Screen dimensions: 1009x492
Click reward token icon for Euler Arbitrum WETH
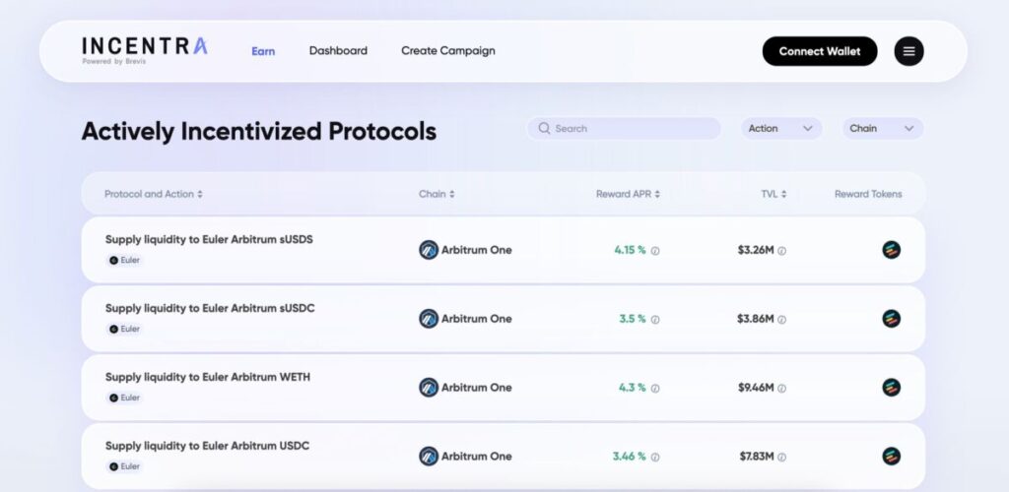pyautogui.click(x=891, y=388)
